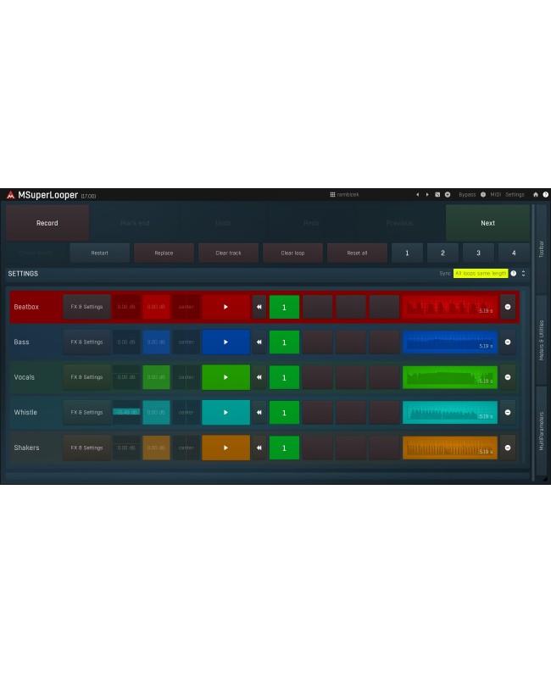Click the random preset dice icon
Viewport: 551px width, 673px height.
[x=437, y=194]
